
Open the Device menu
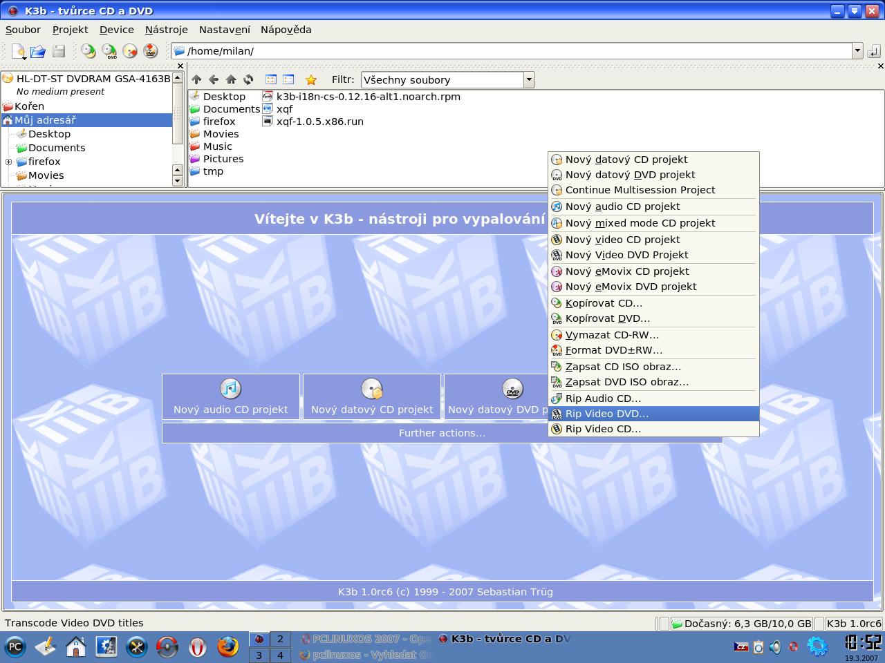tap(117, 30)
